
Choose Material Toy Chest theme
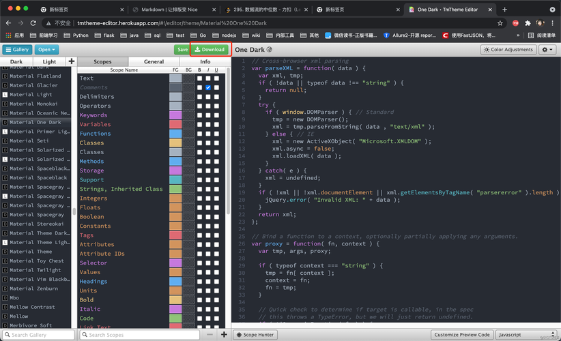point(37,261)
